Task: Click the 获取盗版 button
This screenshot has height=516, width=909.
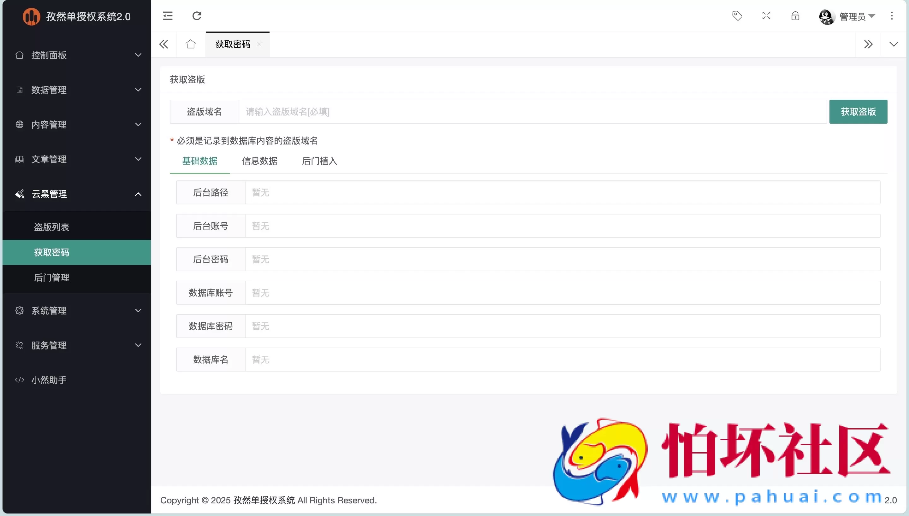Action: [858, 111]
